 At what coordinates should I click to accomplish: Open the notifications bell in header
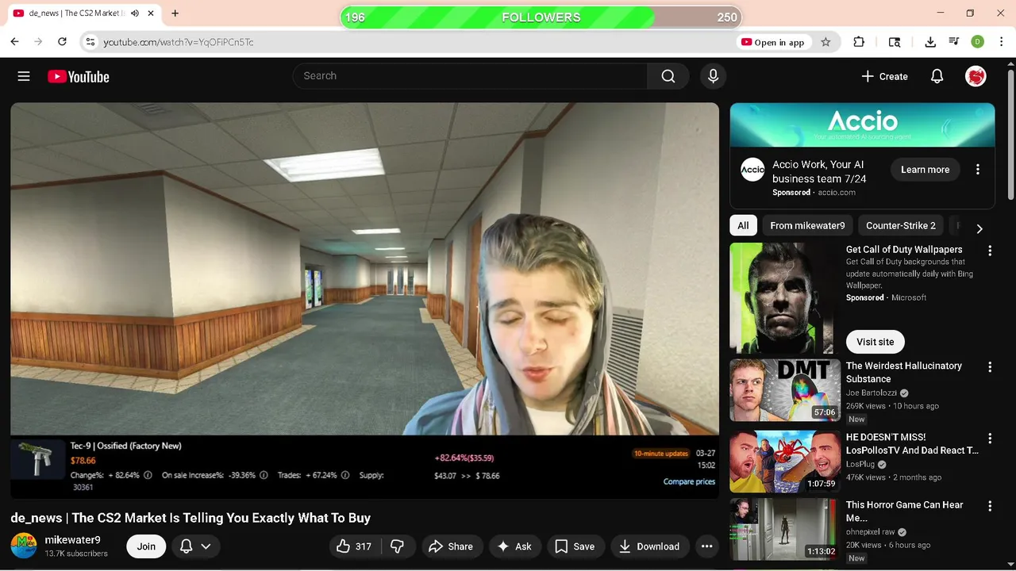tap(937, 76)
